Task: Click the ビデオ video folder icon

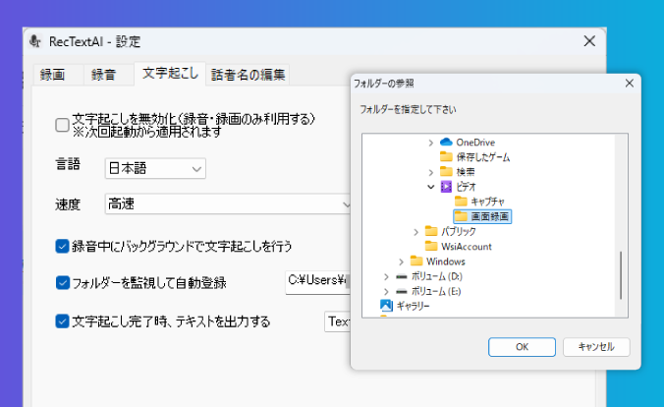Action: click(x=446, y=186)
